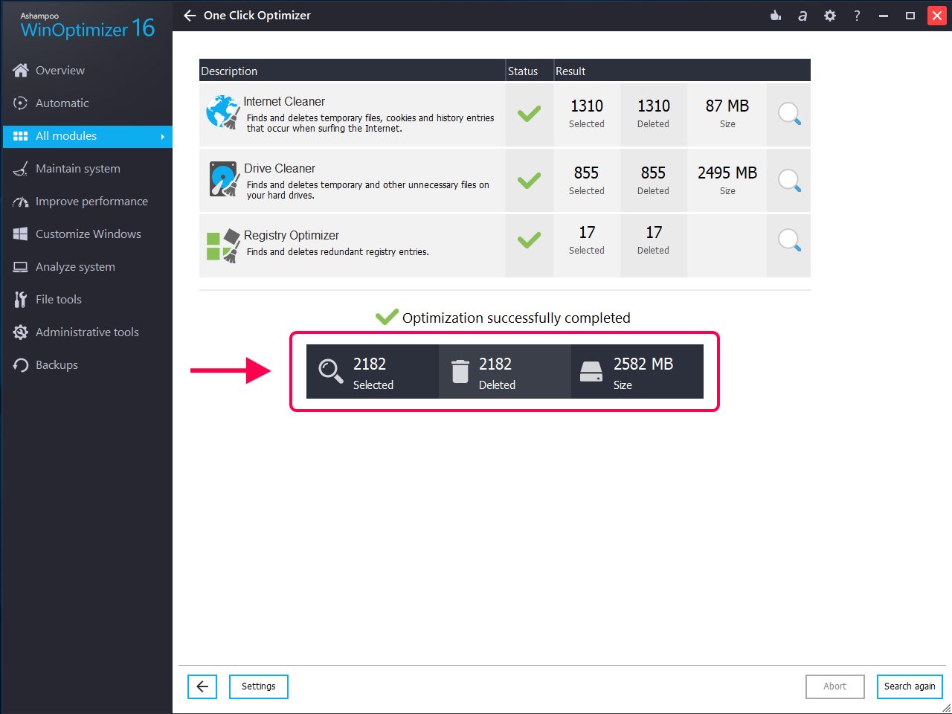Maximize the WinOptimizer window
The image size is (952, 714).
(x=910, y=16)
